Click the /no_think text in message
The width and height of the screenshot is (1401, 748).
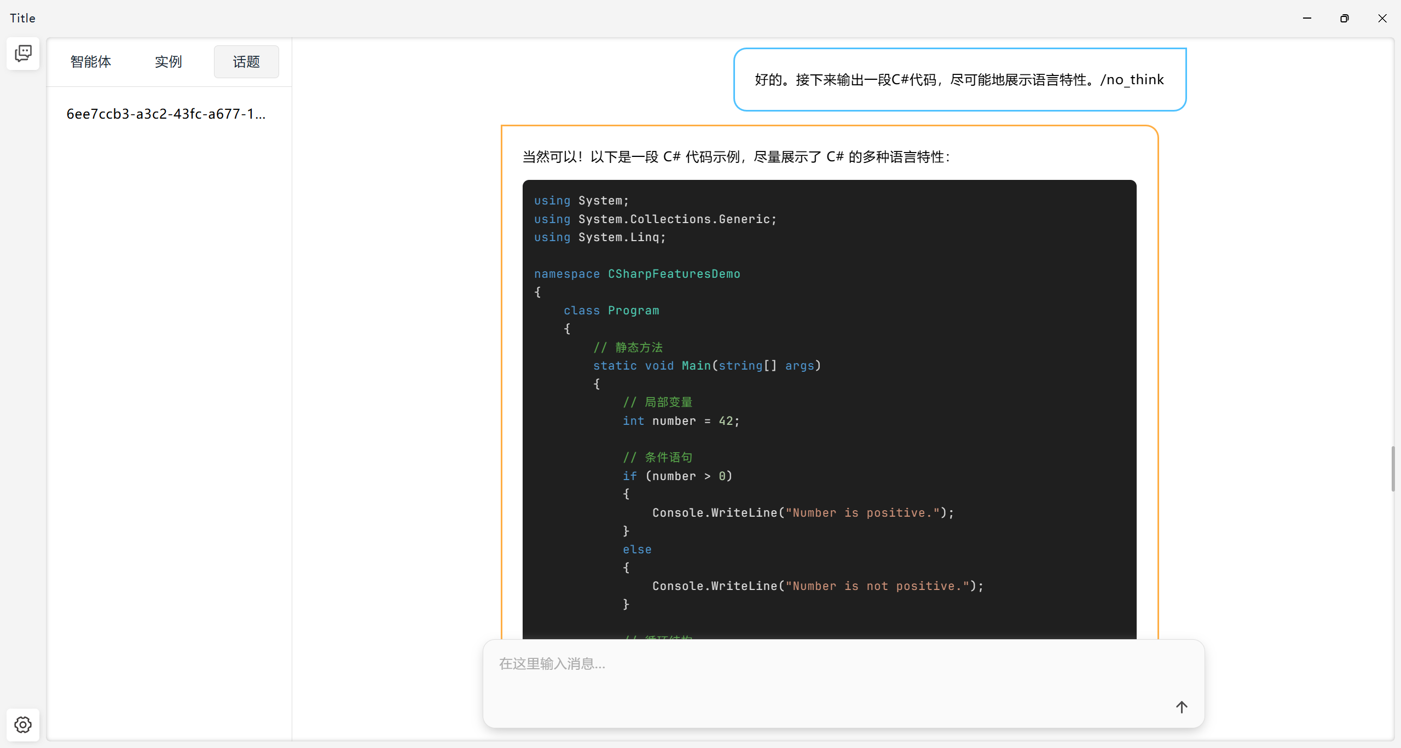pos(1132,79)
